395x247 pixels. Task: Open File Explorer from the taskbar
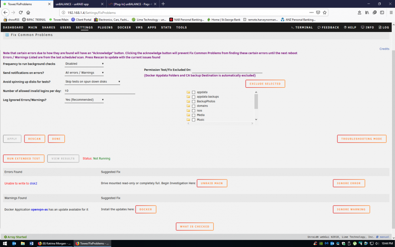[x=23, y=243]
